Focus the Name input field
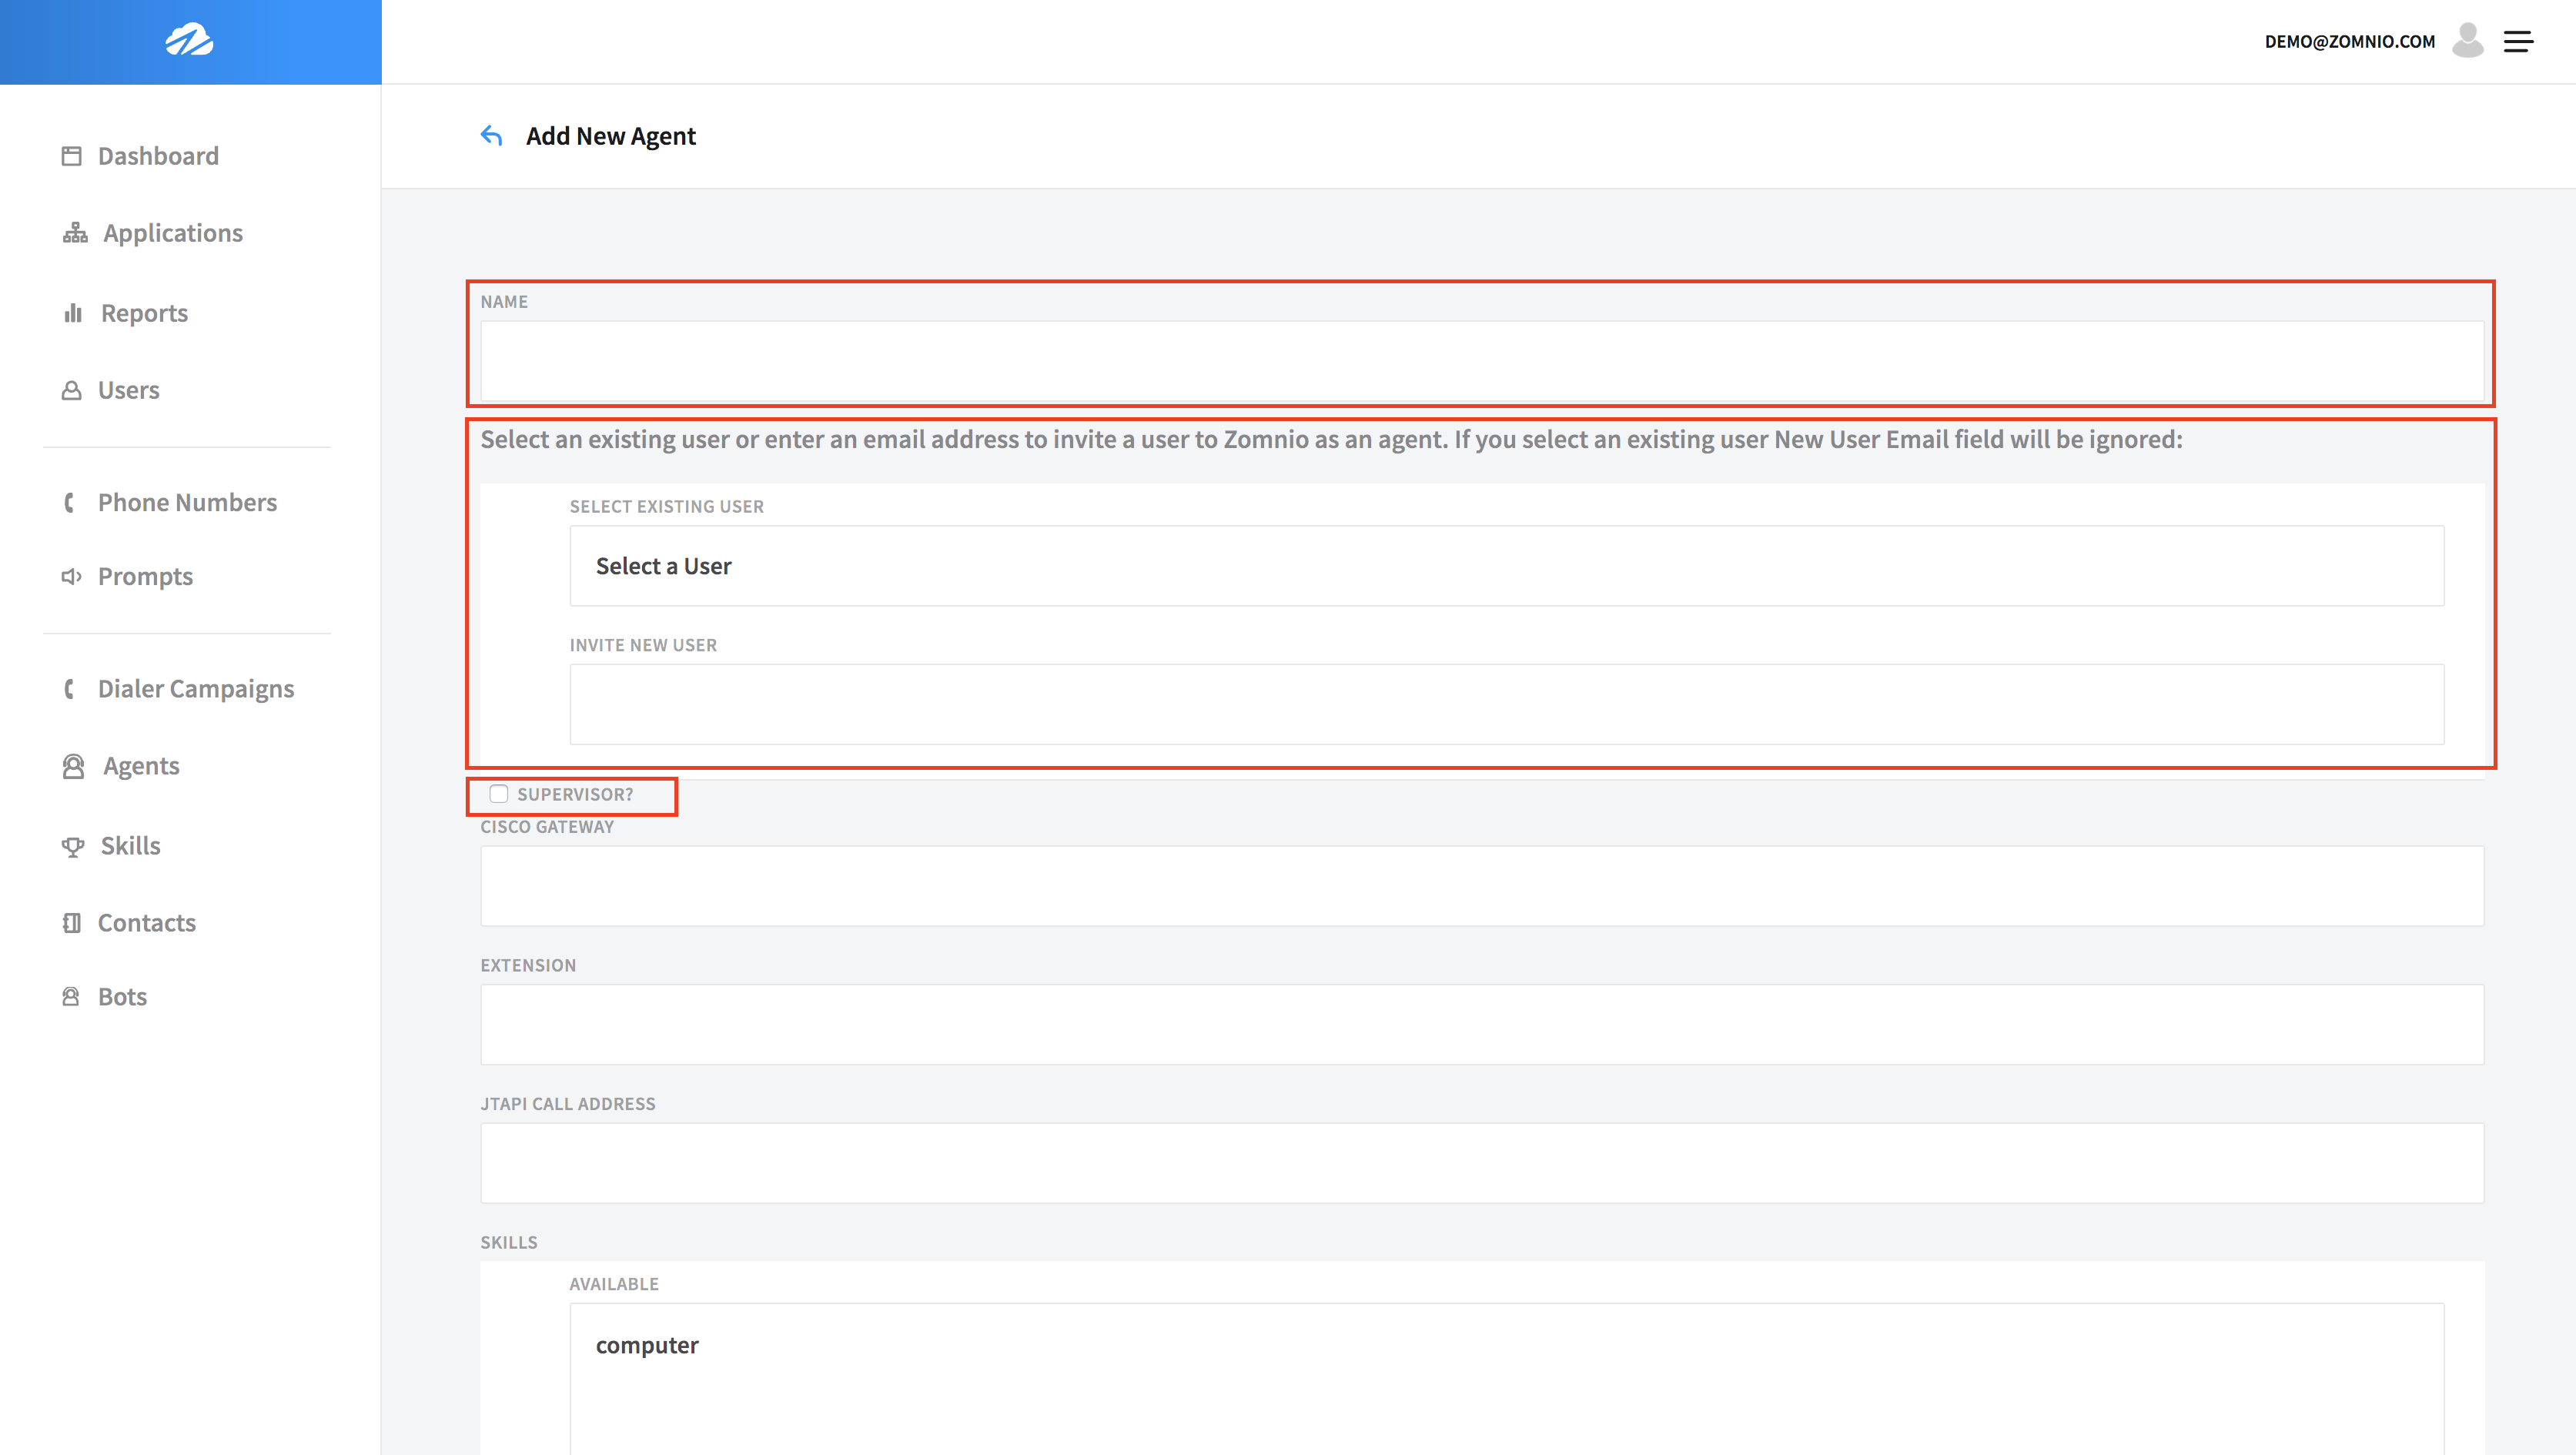 coord(1482,361)
